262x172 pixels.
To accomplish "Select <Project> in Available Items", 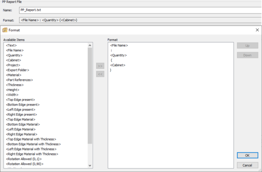I will pos(13,65).
